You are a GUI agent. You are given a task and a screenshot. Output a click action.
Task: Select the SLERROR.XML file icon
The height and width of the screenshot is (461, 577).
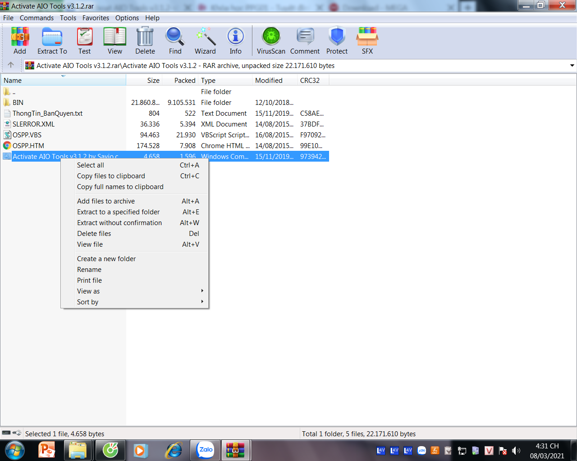pyautogui.click(x=7, y=124)
